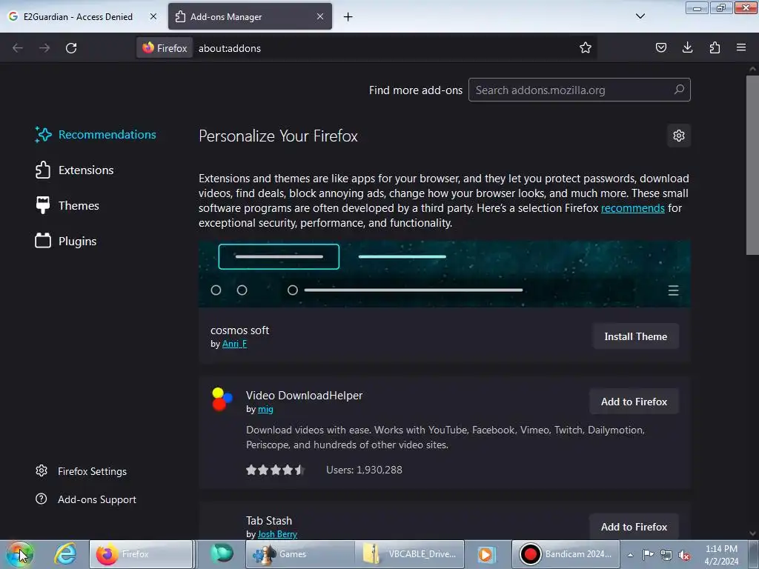The image size is (759, 569).
Task: Click the Tab Stash title text
Action: (268, 521)
